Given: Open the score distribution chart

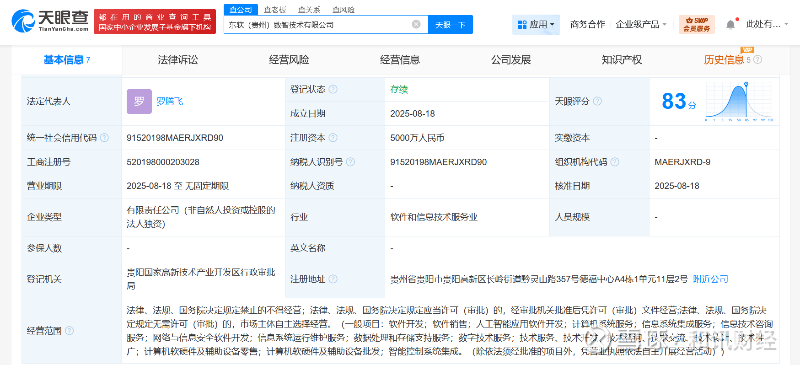Looking at the screenshot, I should click(739, 101).
